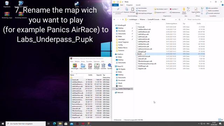The image size is (224, 126).
Task: Click the Löschen trash icon in WinRAR
Action: coord(103,65)
